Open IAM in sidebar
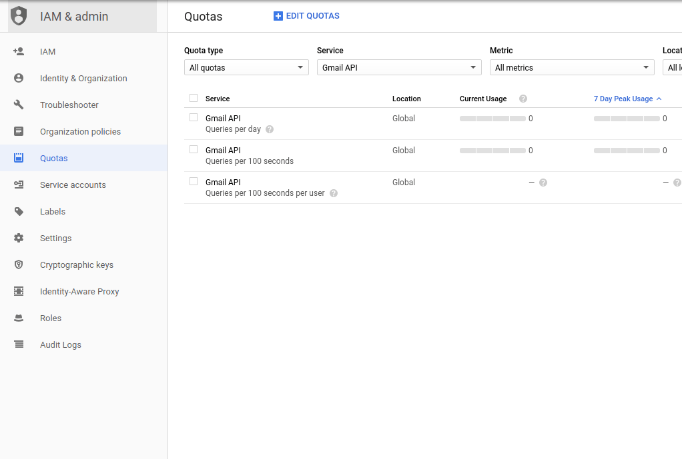 (83, 52)
